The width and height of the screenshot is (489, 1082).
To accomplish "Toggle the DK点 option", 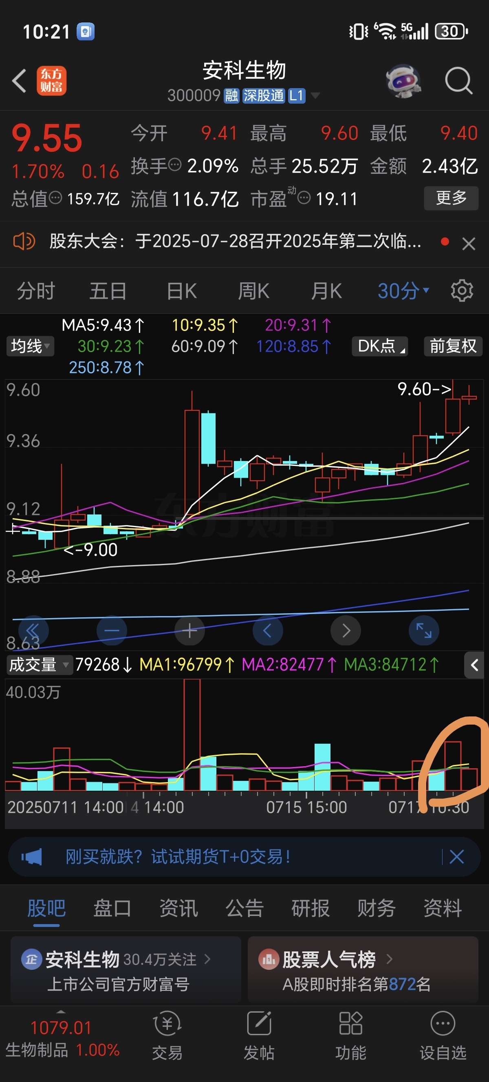I will (380, 346).
